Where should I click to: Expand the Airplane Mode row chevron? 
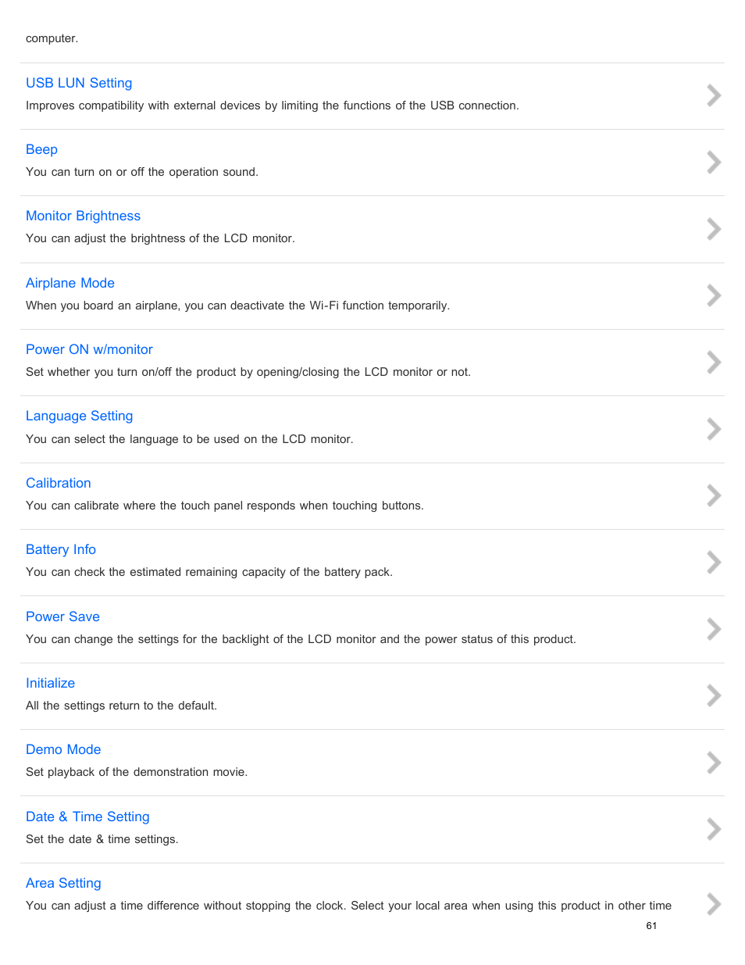pyautogui.click(x=714, y=295)
